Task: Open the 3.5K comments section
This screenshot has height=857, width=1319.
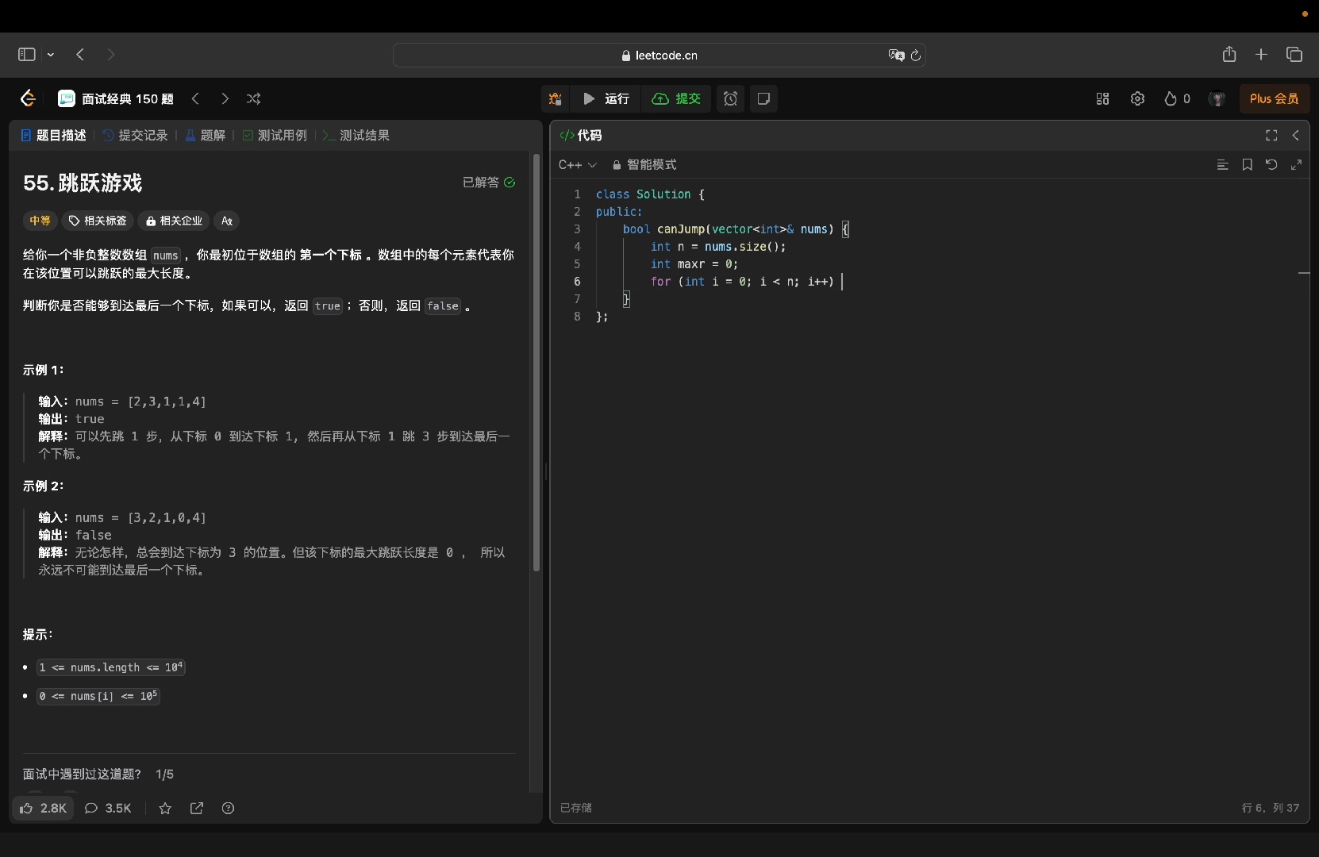Action: (x=108, y=809)
